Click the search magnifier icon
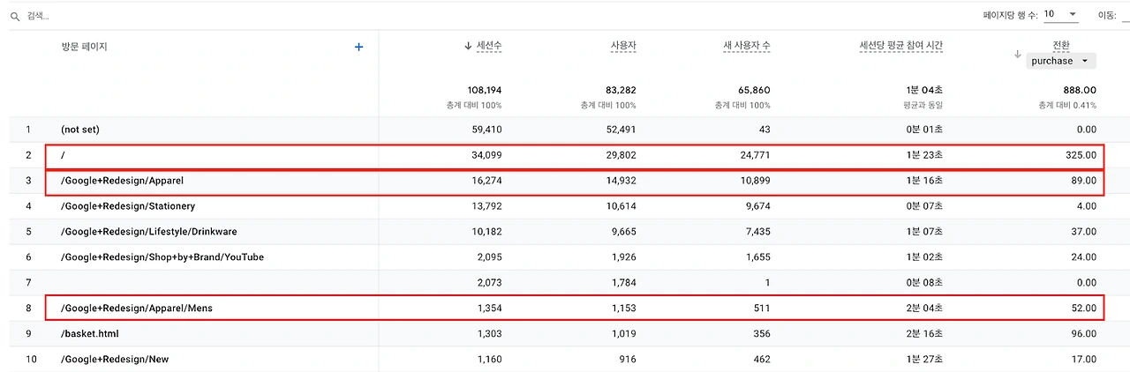The image size is (1130, 372). coord(15,16)
